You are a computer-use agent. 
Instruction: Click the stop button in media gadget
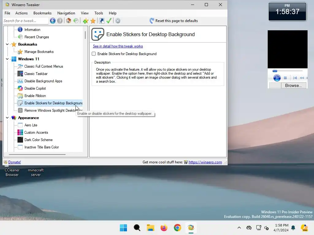(x=285, y=78)
